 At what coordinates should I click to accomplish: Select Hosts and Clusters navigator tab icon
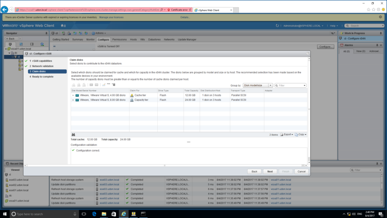pyautogui.click(x=10, y=44)
